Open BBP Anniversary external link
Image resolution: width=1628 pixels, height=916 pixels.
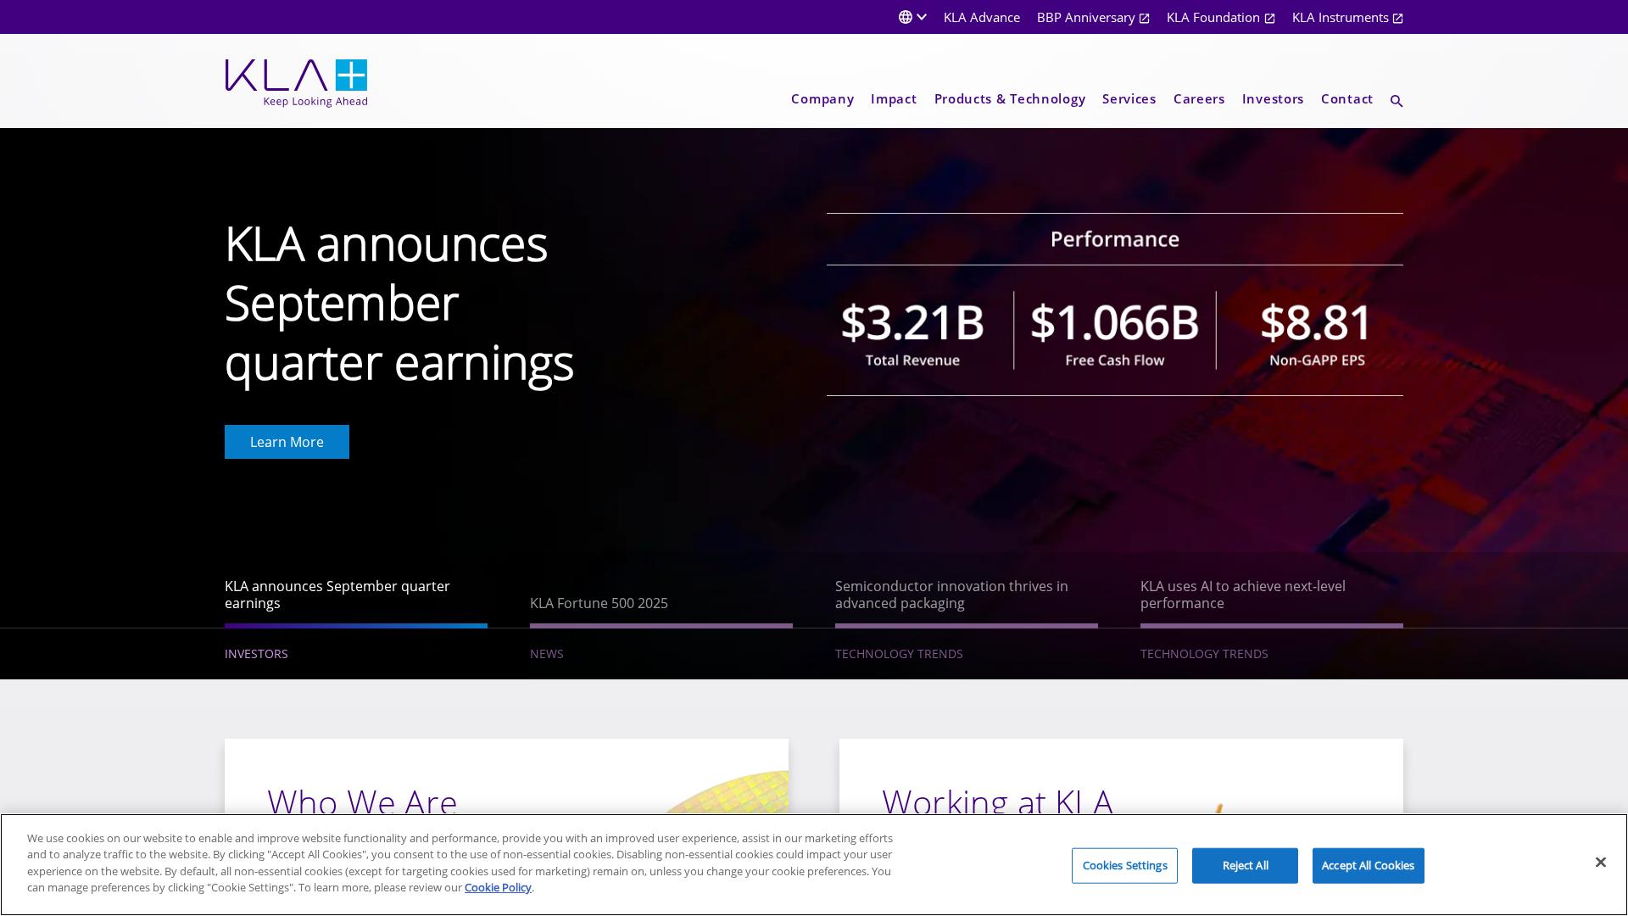pyautogui.click(x=1093, y=17)
